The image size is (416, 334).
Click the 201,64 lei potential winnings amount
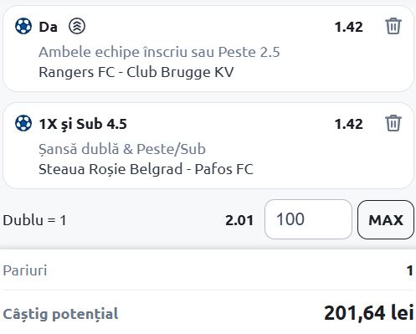369,313
